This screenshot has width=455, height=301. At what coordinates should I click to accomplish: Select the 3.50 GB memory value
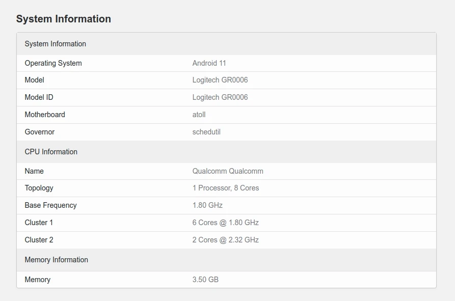click(205, 280)
